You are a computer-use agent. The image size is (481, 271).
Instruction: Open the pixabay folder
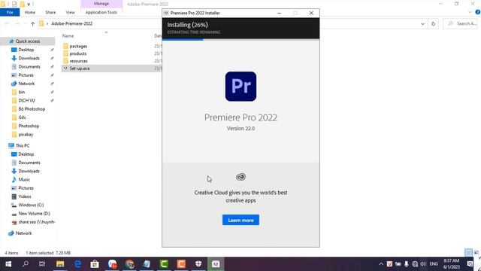(26, 134)
